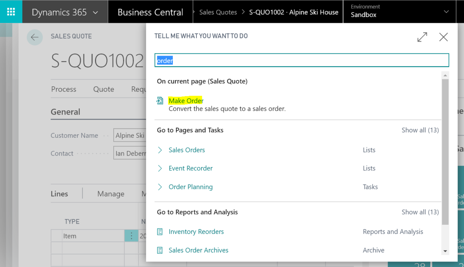Open the Sales Orders list
The image size is (464, 267).
187,150
